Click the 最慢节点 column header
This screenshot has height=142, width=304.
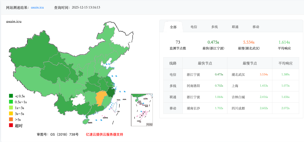click(x=250, y=63)
